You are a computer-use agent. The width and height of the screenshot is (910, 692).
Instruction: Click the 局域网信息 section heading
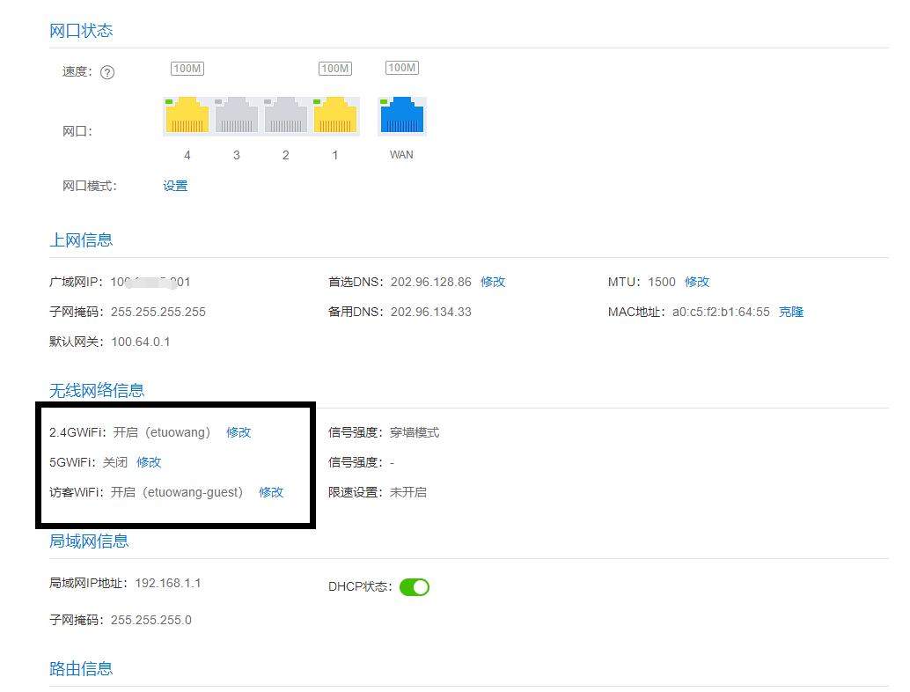pyautogui.click(x=89, y=541)
